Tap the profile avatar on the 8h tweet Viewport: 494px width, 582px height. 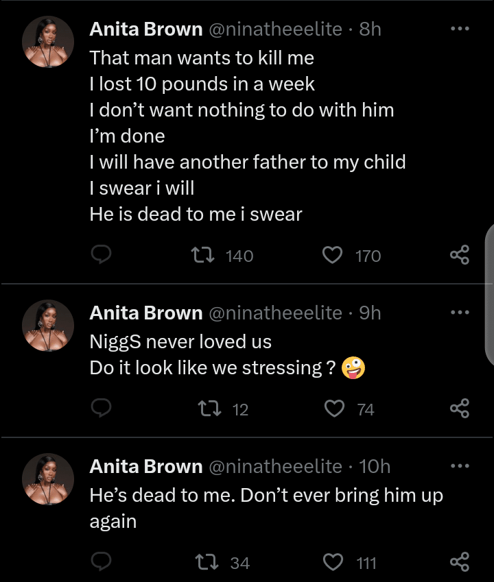[x=48, y=41]
